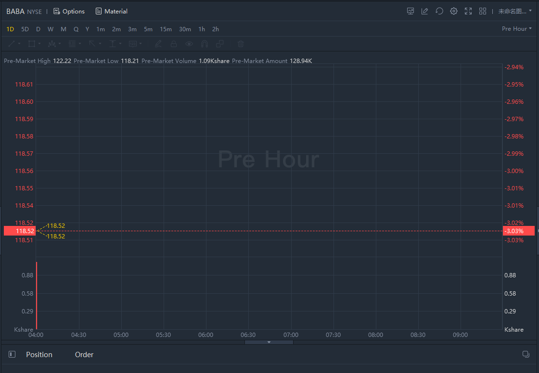Click the Pre-Market Volume 1.09Kshare value
The width and height of the screenshot is (539, 373).
pyautogui.click(x=214, y=61)
